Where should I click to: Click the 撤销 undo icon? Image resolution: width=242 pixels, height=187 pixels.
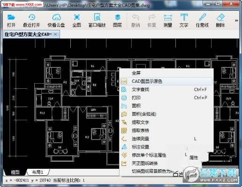tap(136, 17)
